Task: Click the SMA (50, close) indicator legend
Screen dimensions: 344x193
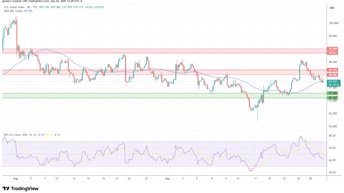Action: coord(12,11)
